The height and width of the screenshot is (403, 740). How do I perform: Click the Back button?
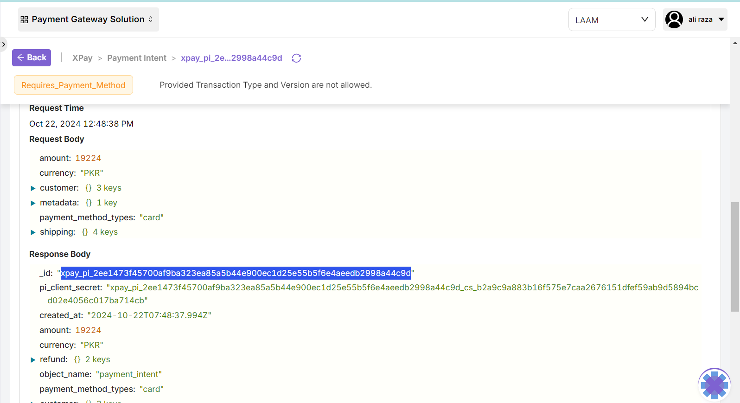pyautogui.click(x=32, y=58)
